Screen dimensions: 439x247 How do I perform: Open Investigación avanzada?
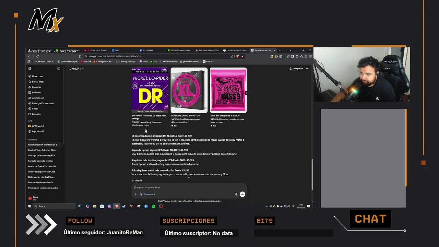point(41,103)
